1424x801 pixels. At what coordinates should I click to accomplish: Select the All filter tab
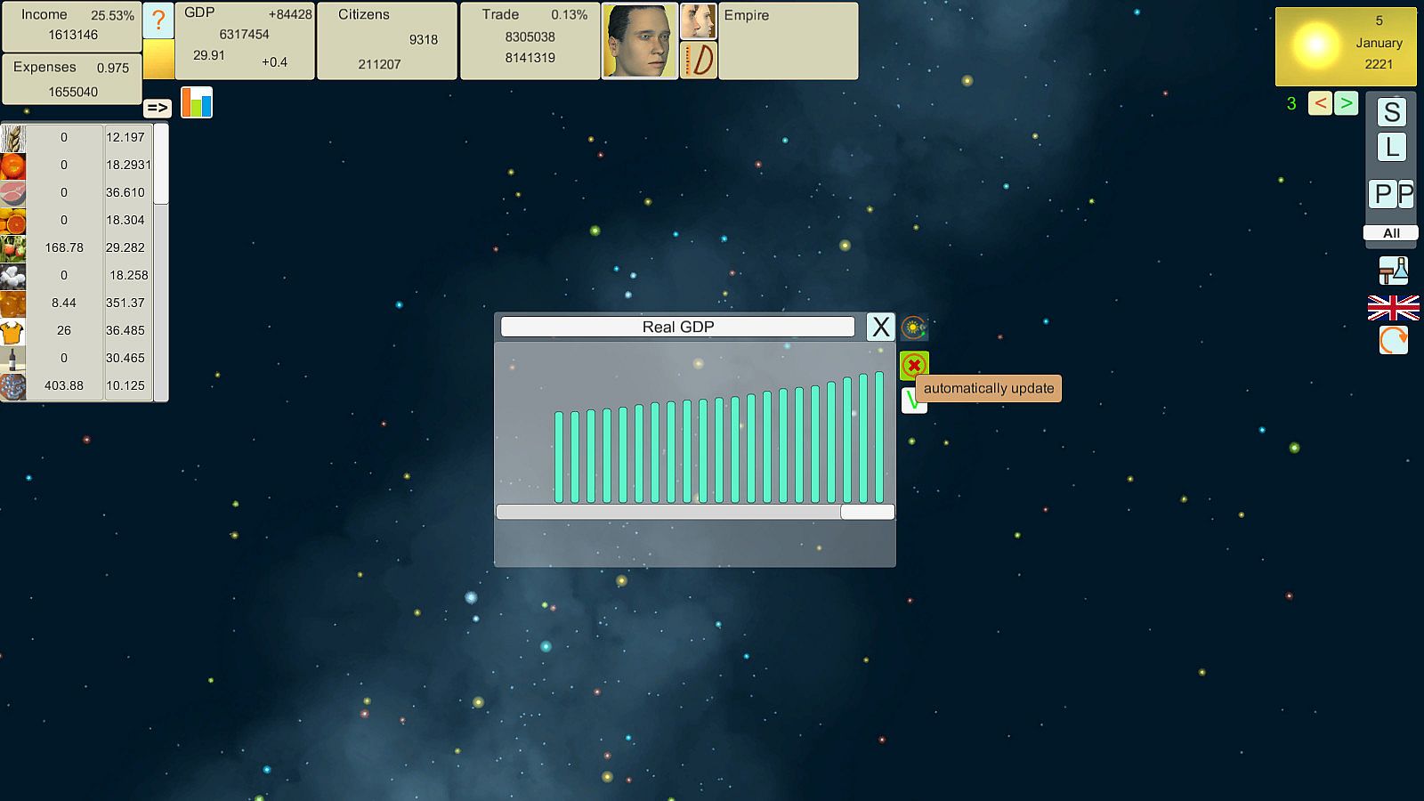tap(1391, 233)
